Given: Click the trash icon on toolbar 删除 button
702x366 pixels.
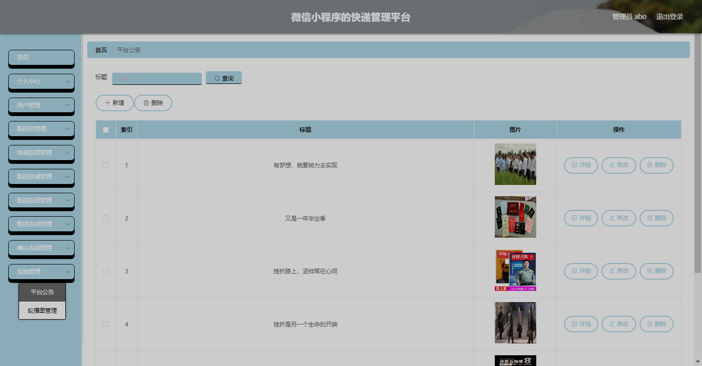Looking at the screenshot, I should (146, 103).
